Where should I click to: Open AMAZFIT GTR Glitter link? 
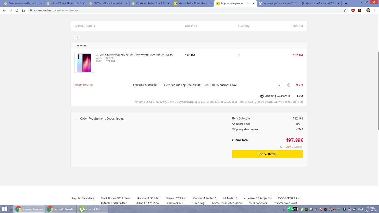click(x=114, y=203)
